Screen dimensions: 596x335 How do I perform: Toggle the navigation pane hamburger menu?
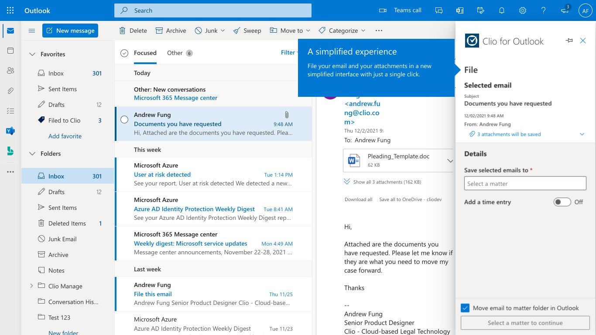coord(32,31)
